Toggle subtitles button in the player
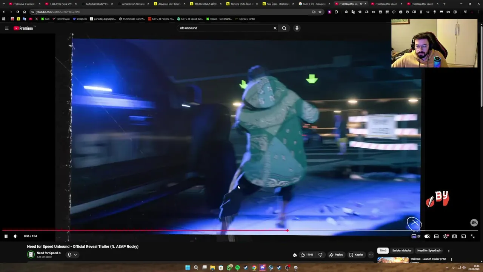The width and height of the screenshot is (483, 272). [436, 236]
